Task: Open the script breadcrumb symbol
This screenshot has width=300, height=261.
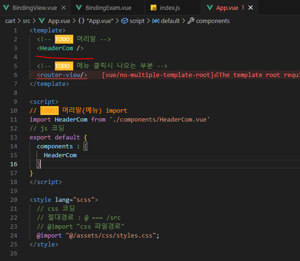Action: click(137, 21)
